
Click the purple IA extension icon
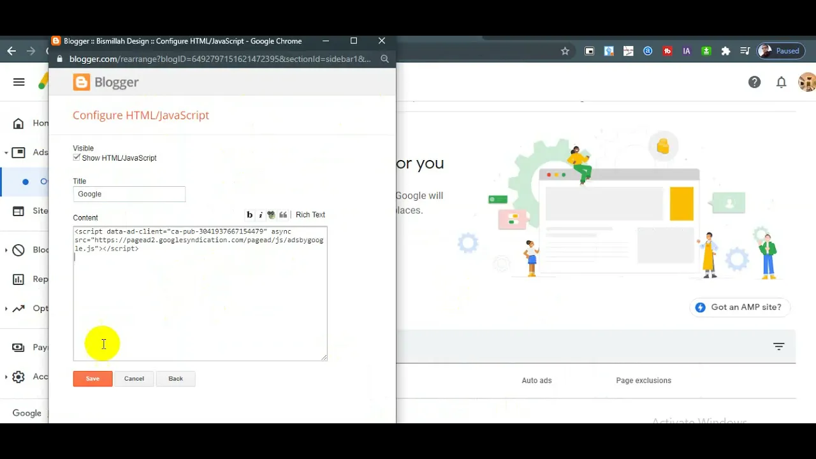(x=687, y=51)
